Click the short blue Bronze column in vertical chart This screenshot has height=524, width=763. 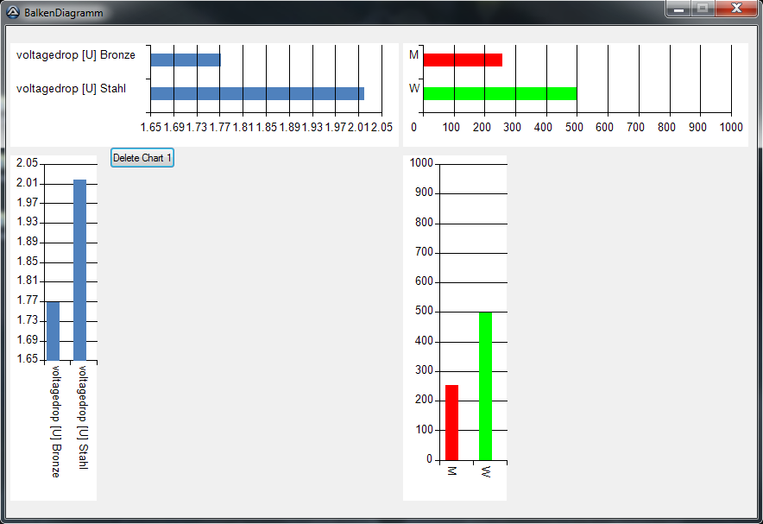pos(53,331)
